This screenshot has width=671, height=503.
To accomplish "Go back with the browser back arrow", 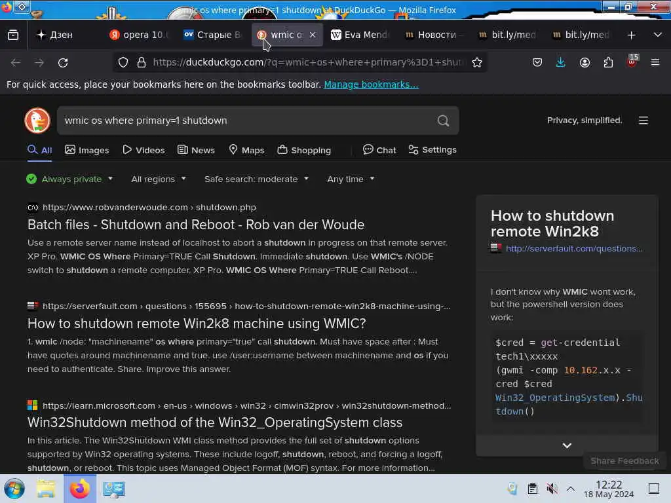I will pyautogui.click(x=16, y=63).
